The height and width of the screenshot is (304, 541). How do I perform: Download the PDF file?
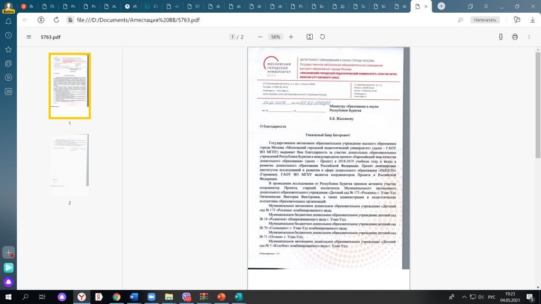click(x=501, y=37)
